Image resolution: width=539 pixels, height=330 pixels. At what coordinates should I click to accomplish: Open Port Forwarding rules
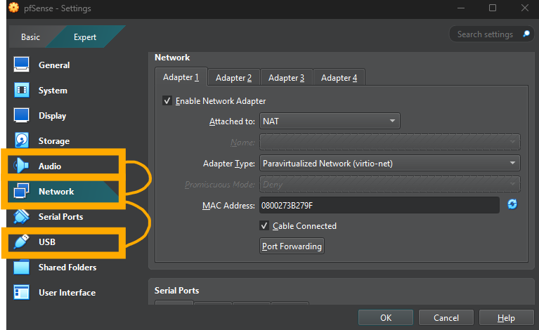292,246
